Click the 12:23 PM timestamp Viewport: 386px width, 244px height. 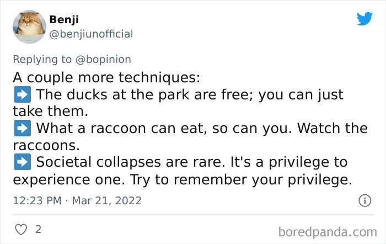36,200
